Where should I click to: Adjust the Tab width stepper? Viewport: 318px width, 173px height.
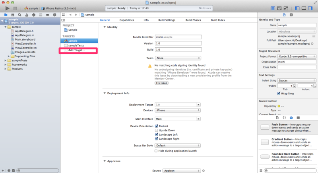pos(295,86)
